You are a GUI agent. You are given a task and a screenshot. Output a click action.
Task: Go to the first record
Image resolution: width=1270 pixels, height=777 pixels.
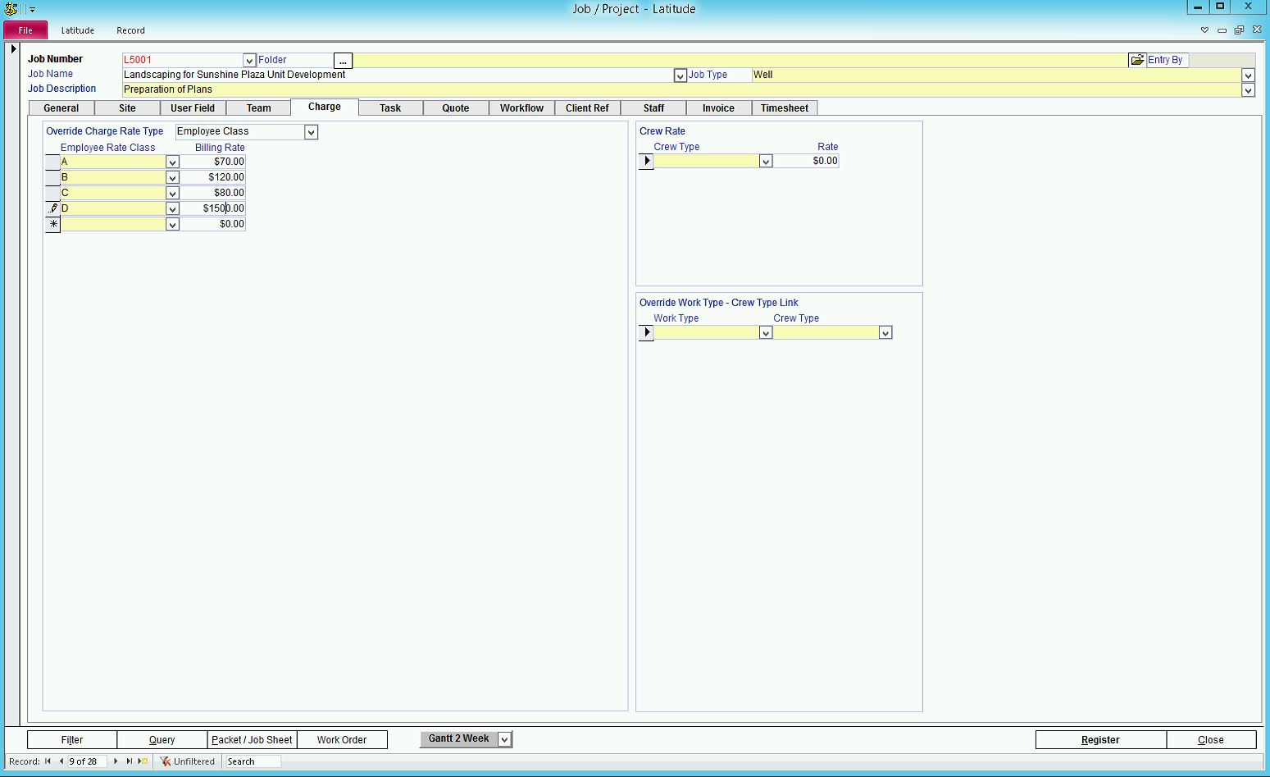[48, 761]
